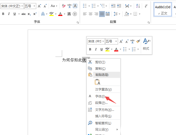Expand the underline style dropdown arrow
This screenshot has height=135, width=176.
(19, 14)
